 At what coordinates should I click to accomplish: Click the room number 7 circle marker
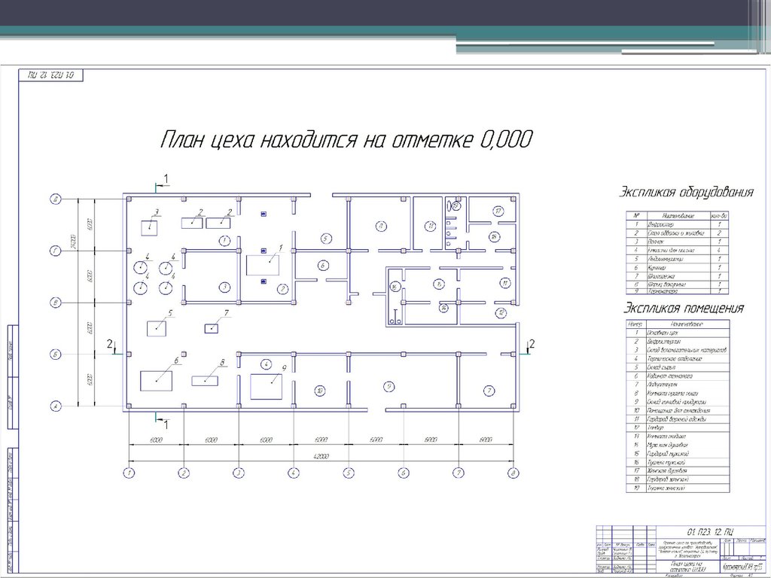489,390
